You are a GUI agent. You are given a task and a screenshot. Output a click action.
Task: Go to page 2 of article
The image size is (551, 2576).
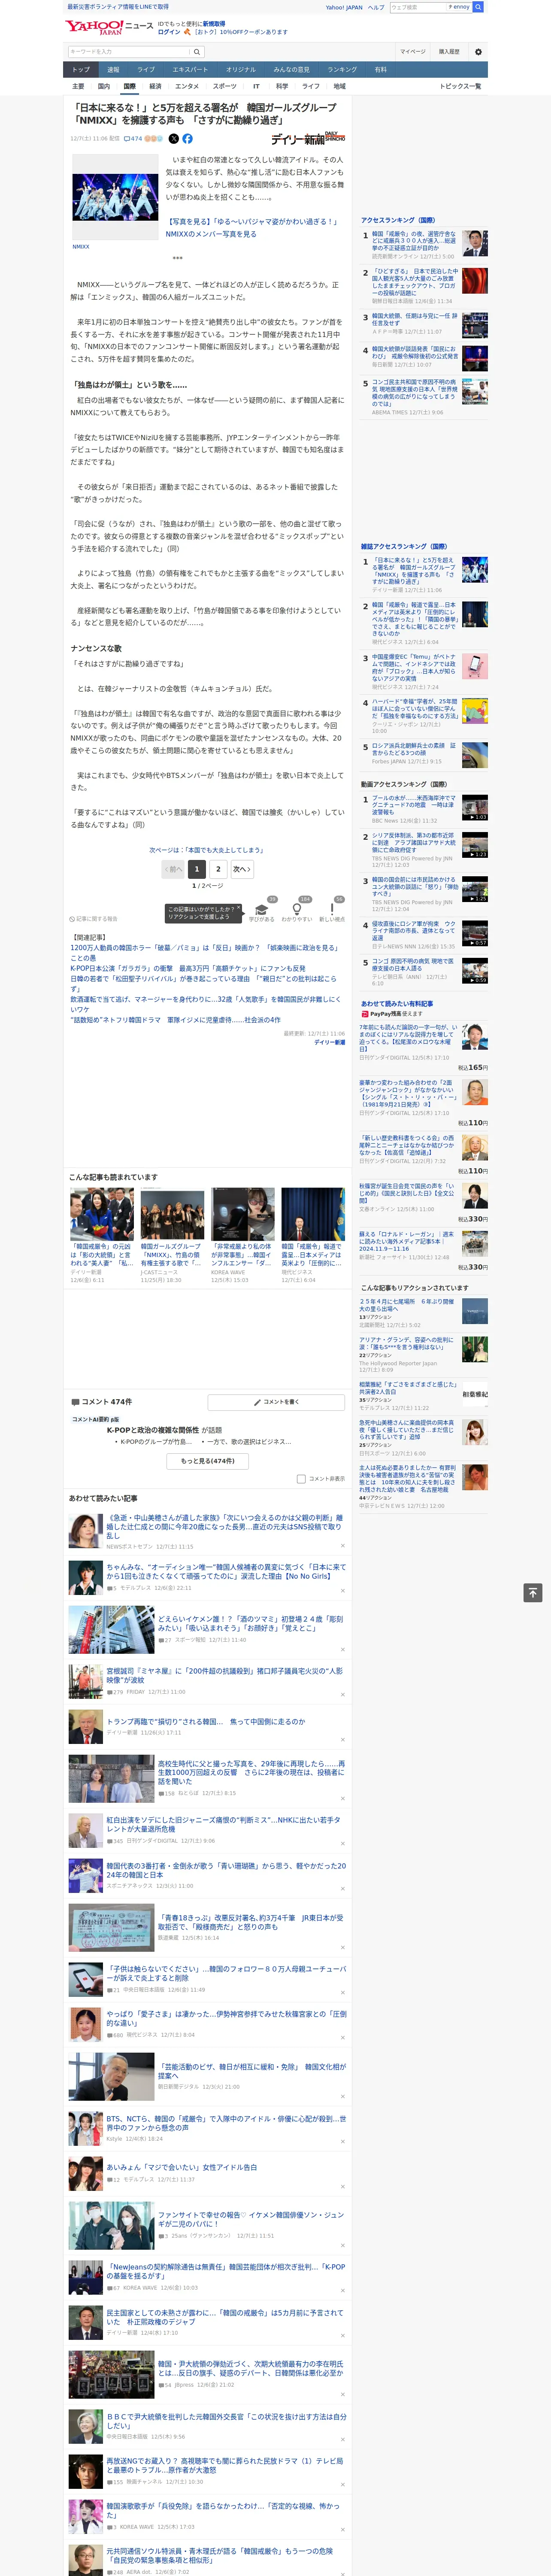pos(218,869)
